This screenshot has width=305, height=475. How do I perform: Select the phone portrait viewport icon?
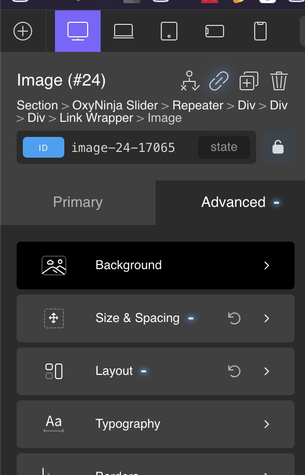[x=260, y=31]
